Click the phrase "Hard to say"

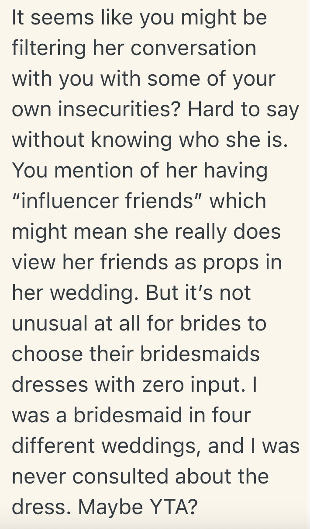(243, 109)
